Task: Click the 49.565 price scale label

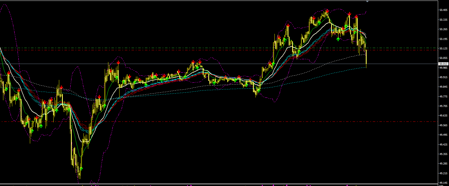Action: click(x=443, y=125)
